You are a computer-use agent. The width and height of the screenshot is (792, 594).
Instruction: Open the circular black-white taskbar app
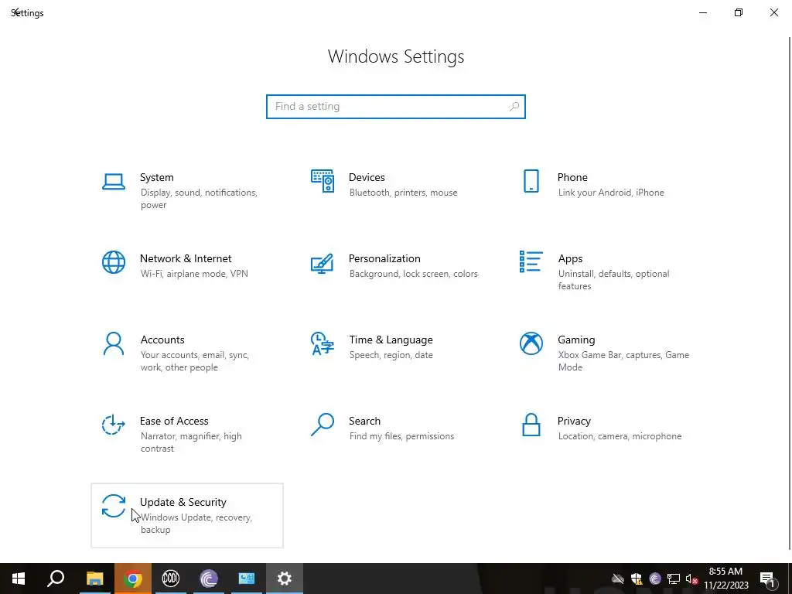point(171,579)
